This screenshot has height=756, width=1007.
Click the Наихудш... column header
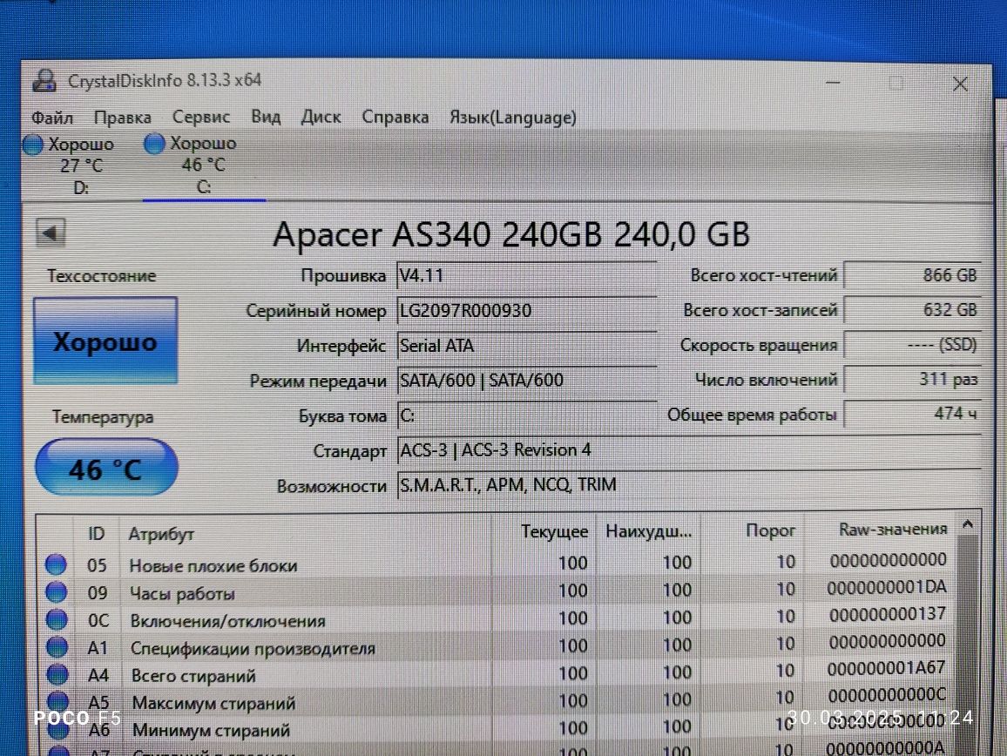(649, 531)
